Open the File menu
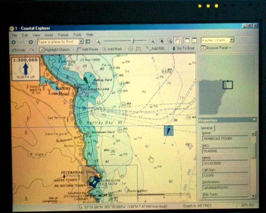Image resolution: width=266 pixels, height=213 pixels. (15, 35)
